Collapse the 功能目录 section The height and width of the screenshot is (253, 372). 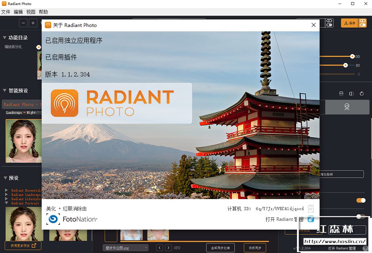point(4,37)
